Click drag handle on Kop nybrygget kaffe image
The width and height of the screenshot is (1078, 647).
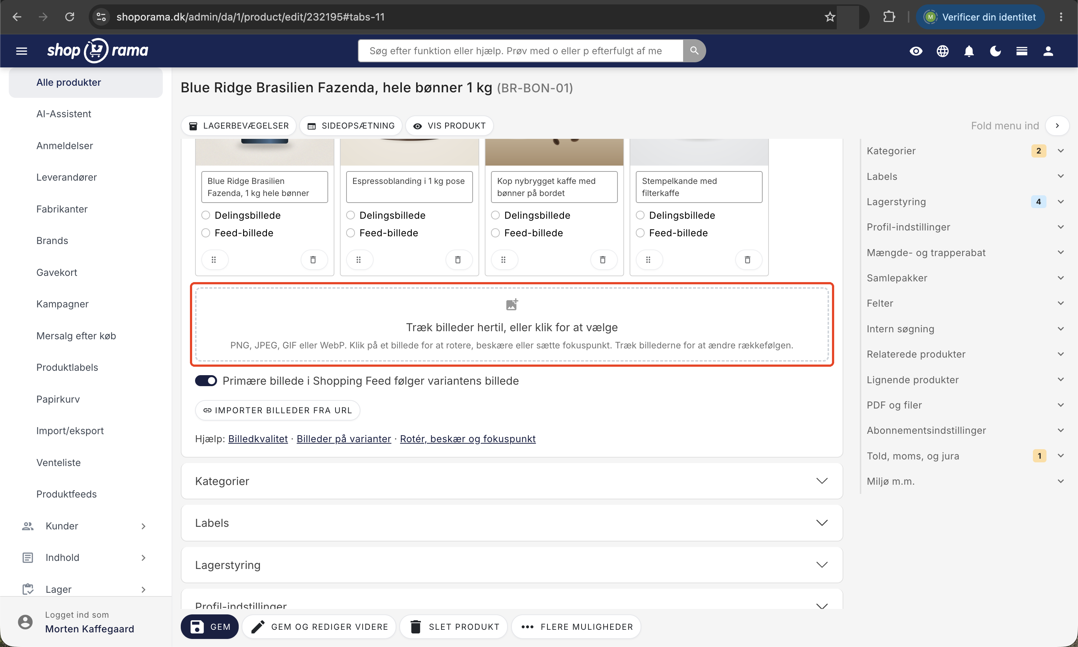[x=503, y=260]
